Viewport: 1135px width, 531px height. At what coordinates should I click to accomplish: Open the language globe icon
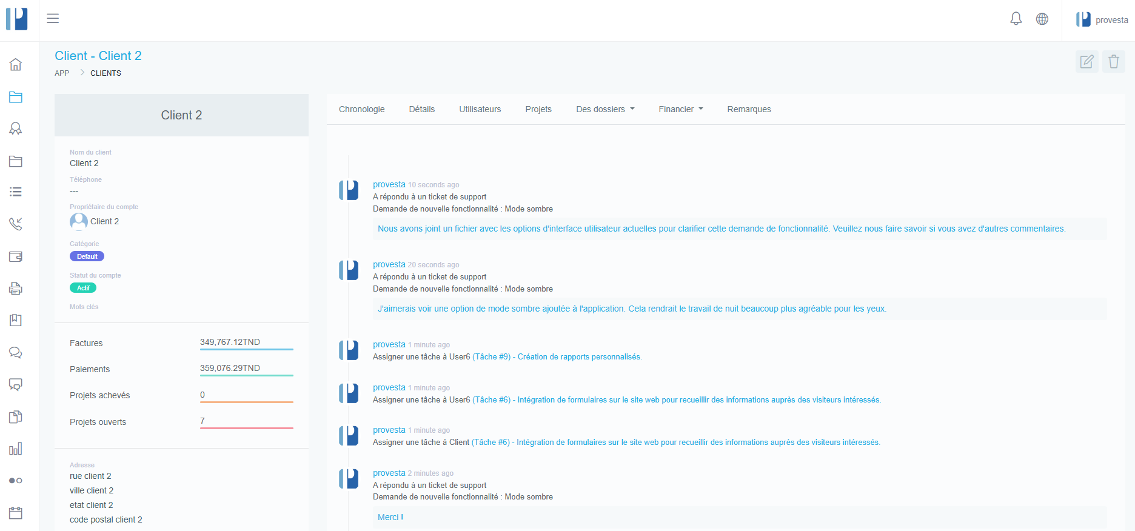pos(1042,19)
